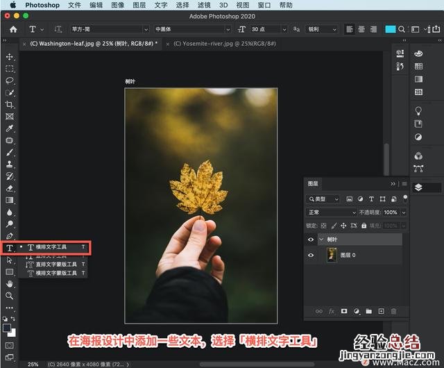This screenshot has width=444, height=368.
Task: Open the 滤镜 menu in menu bar
Action: point(203,5)
